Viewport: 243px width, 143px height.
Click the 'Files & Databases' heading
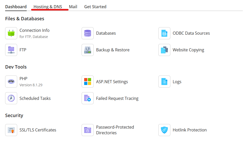25,18
